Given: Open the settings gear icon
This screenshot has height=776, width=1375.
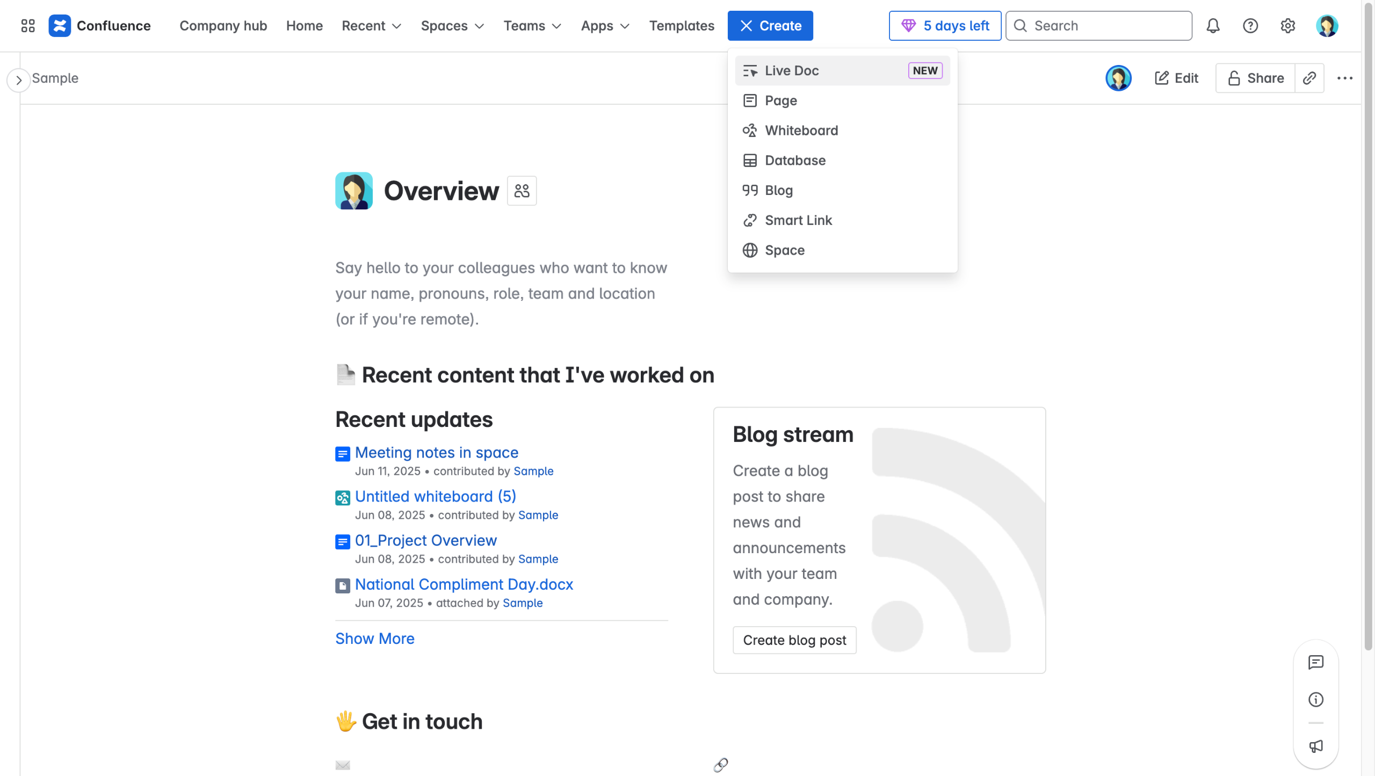Looking at the screenshot, I should (x=1287, y=26).
